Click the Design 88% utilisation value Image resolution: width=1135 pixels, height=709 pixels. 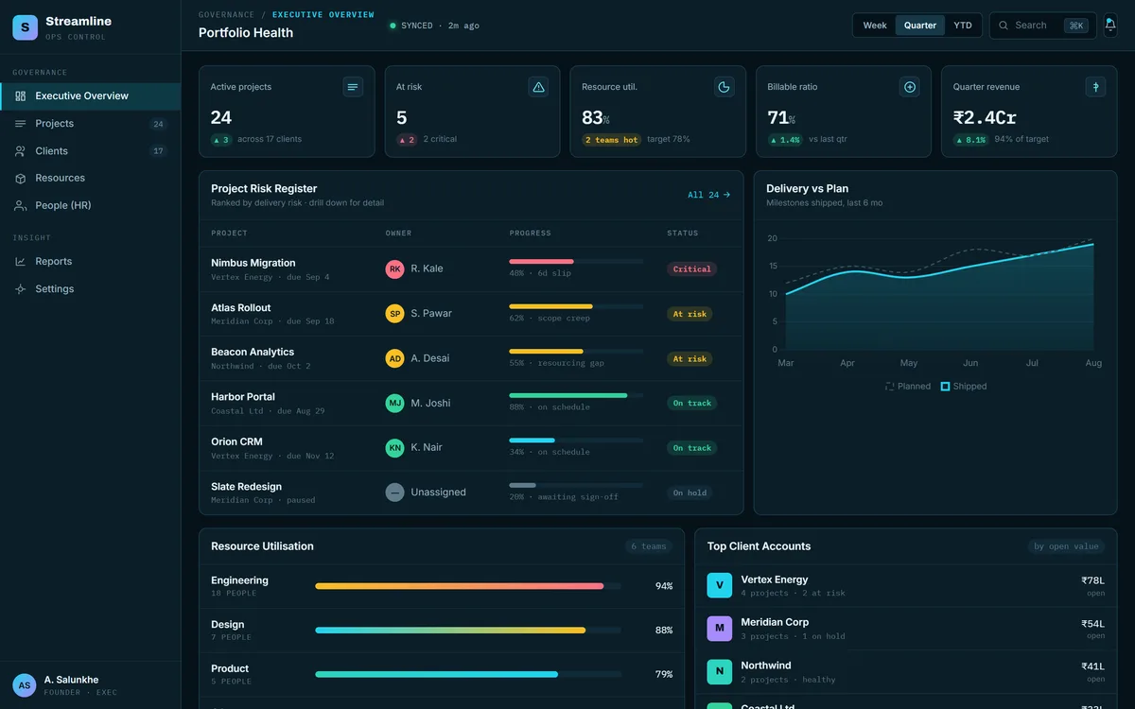[664, 631]
